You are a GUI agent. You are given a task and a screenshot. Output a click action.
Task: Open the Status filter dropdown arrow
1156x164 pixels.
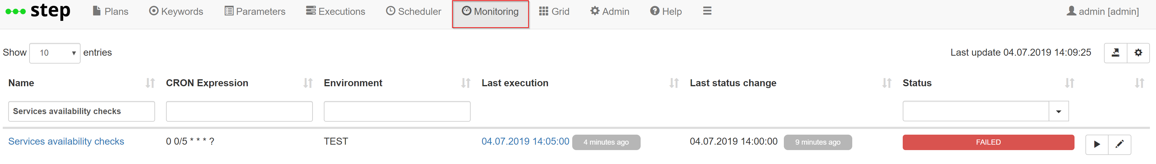coord(1059,111)
